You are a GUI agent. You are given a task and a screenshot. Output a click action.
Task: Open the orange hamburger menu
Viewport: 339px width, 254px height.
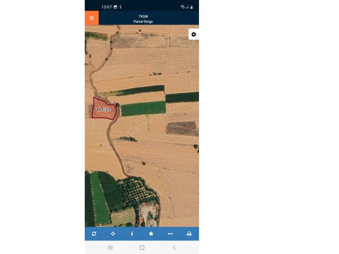[92, 18]
